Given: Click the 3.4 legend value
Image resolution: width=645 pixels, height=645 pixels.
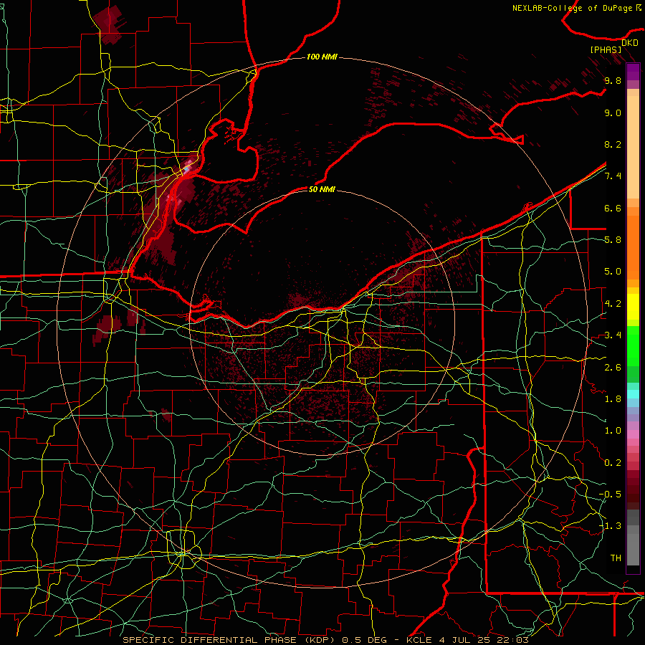Looking at the screenshot, I should click(x=613, y=335).
